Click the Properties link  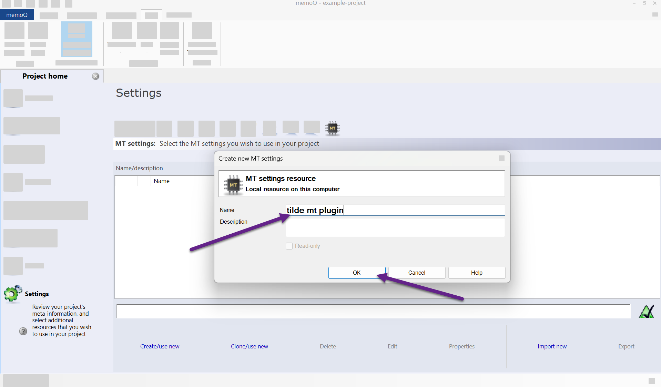point(461,346)
